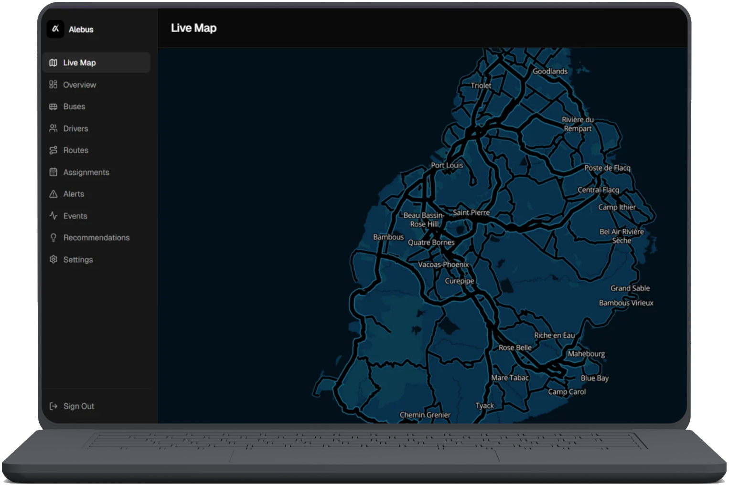Click Saint Pierre map label
Viewport: 729px width, 486px height.
(471, 212)
